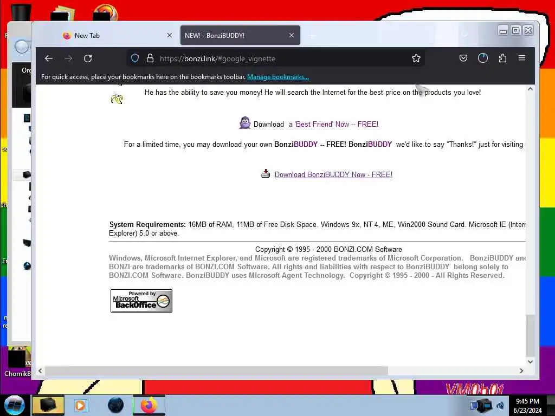Click the Powered by Microsoft BackOffice badge
The width and height of the screenshot is (555, 416).
pyautogui.click(x=141, y=301)
